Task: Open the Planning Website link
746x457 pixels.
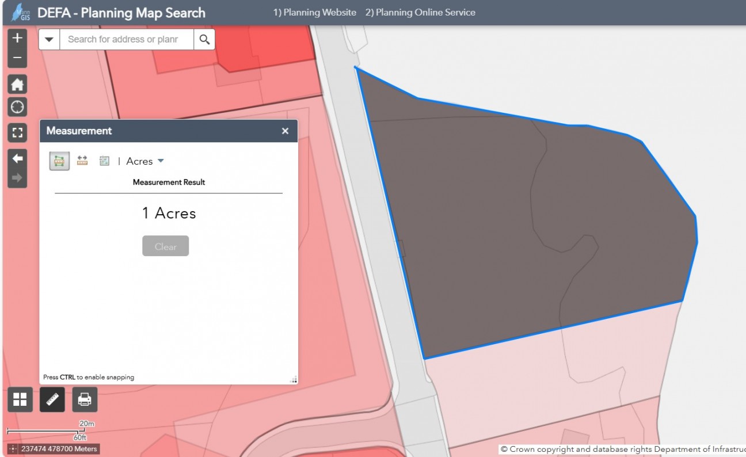Action: click(314, 13)
